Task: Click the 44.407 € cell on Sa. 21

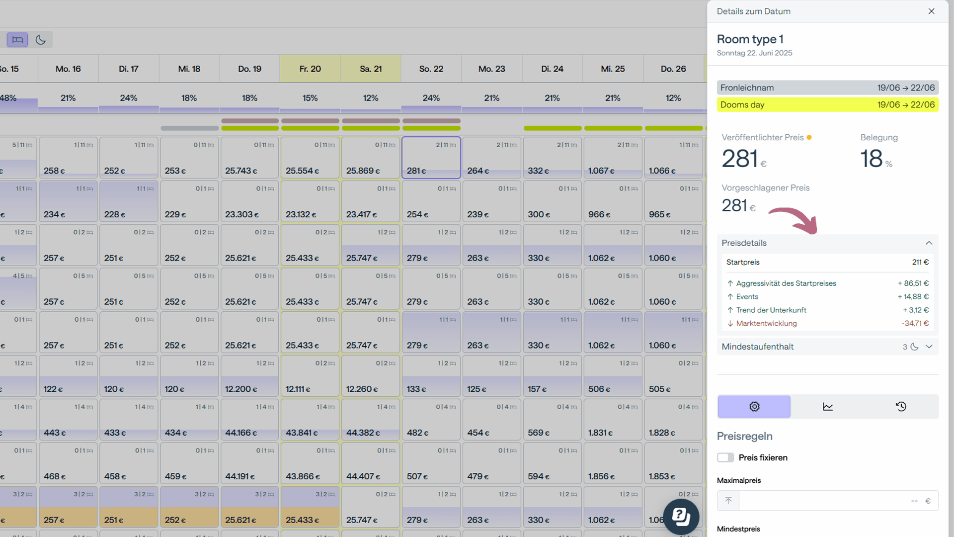Action: 371,463
